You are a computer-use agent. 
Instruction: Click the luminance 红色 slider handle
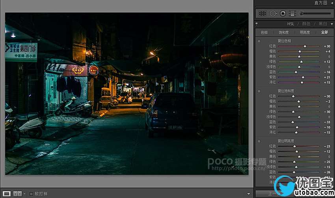(295, 146)
